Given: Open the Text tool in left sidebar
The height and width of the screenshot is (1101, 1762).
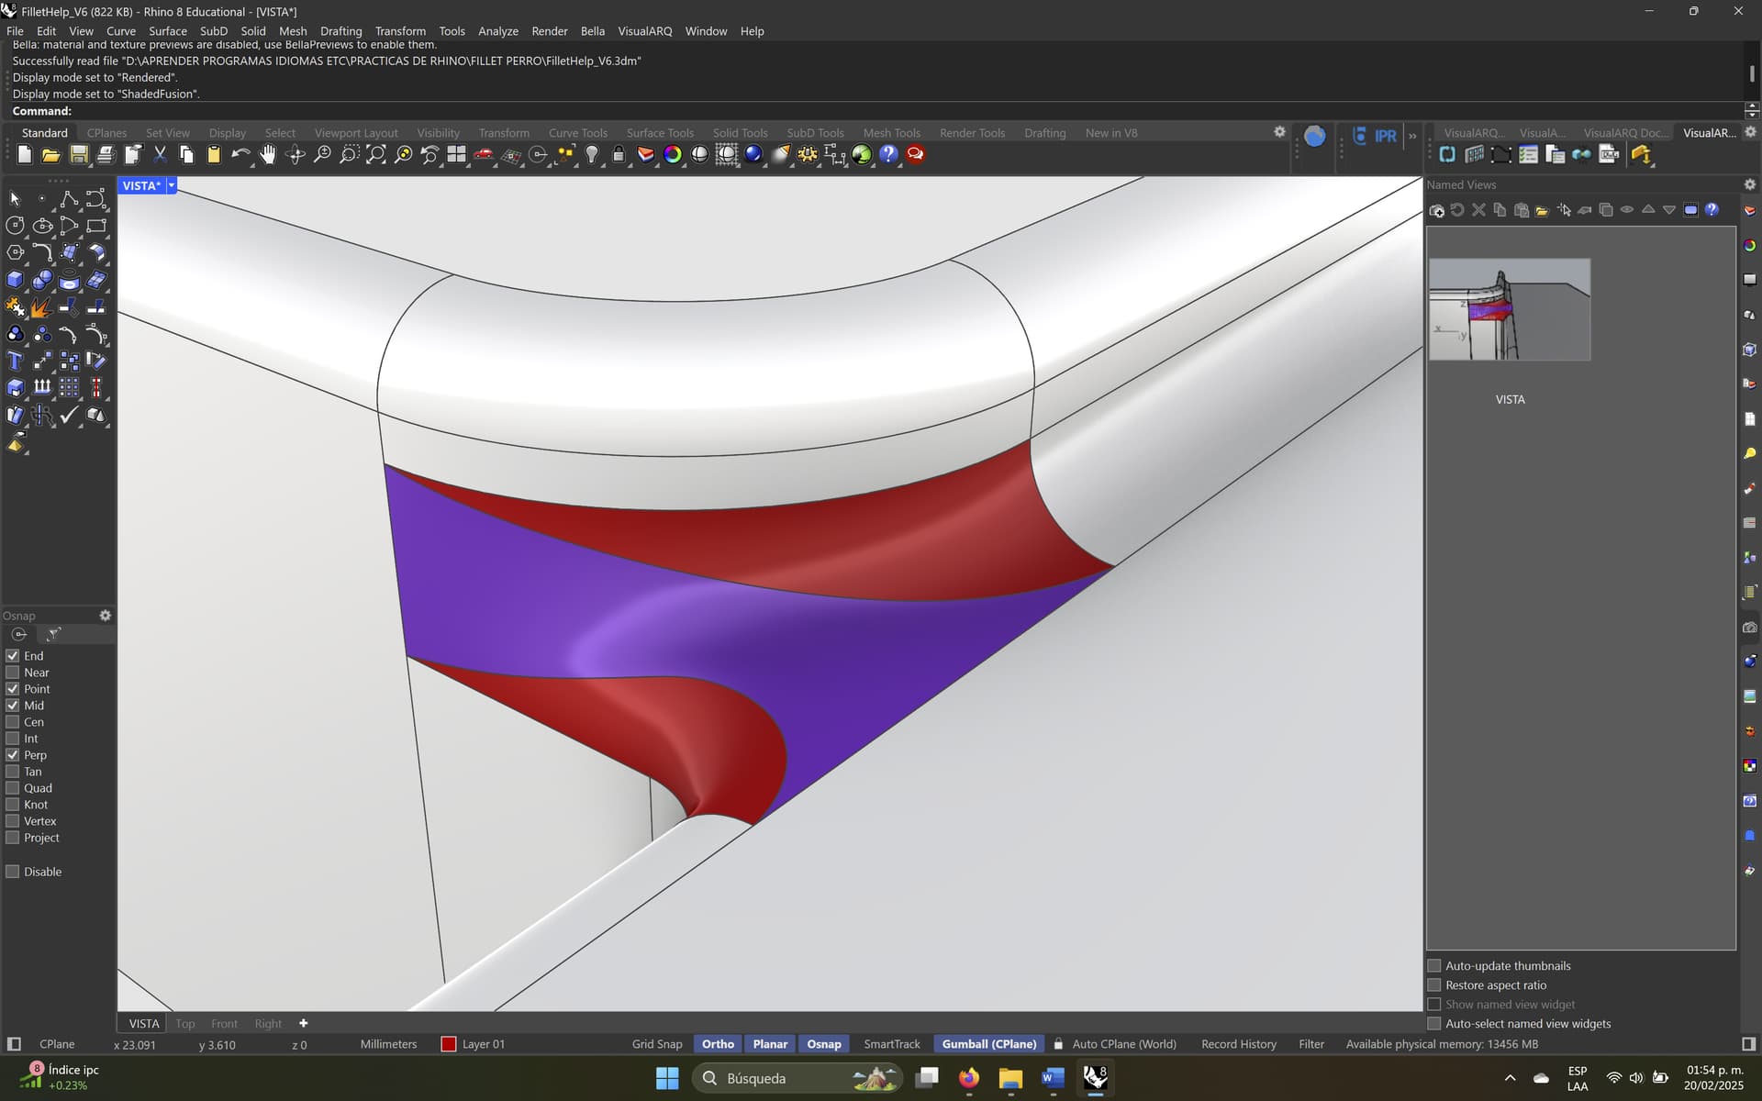Looking at the screenshot, I should coord(15,361).
